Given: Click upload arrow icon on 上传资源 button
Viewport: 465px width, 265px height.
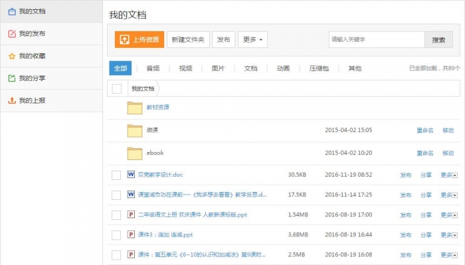Looking at the screenshot, I should (x=124, y=39).
